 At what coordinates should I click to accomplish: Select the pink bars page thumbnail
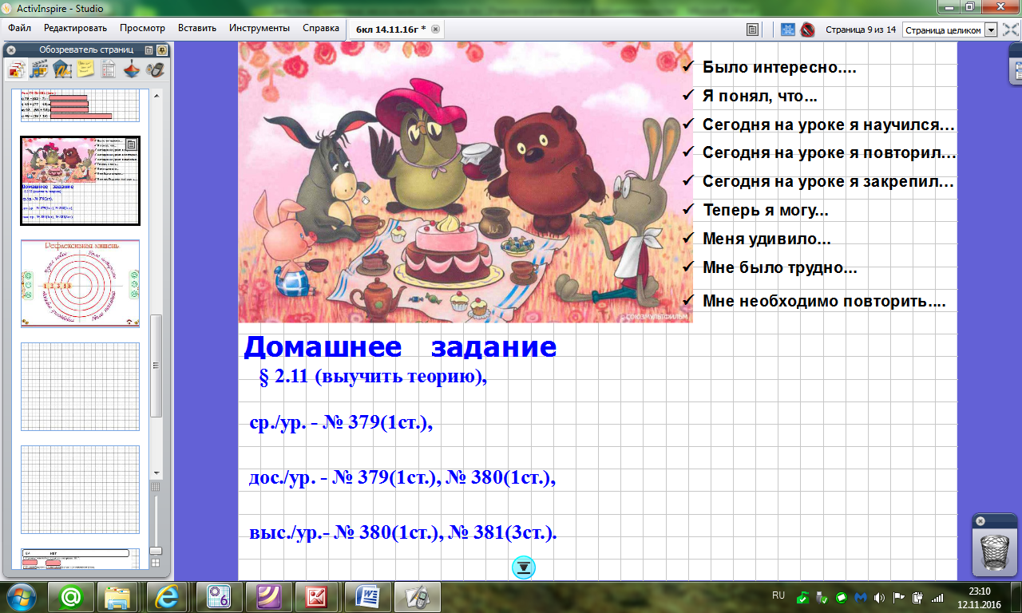click(x=80, y=105)
